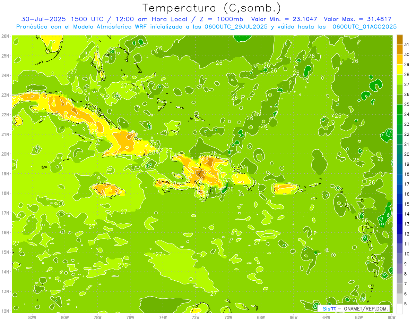Screen dimensions: 416x322
Task: Click the "76W" longitude axis label
Action: pos(130,317)
